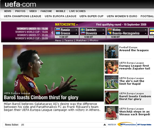Viewport: 154px width, 128px height.
Task: Click the Russia flag icon
Action: 58,30
